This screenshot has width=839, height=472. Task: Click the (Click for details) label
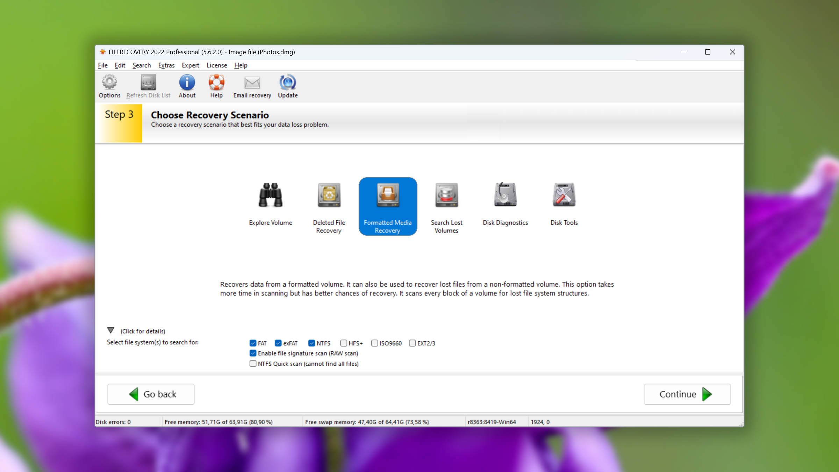[143, 331]
